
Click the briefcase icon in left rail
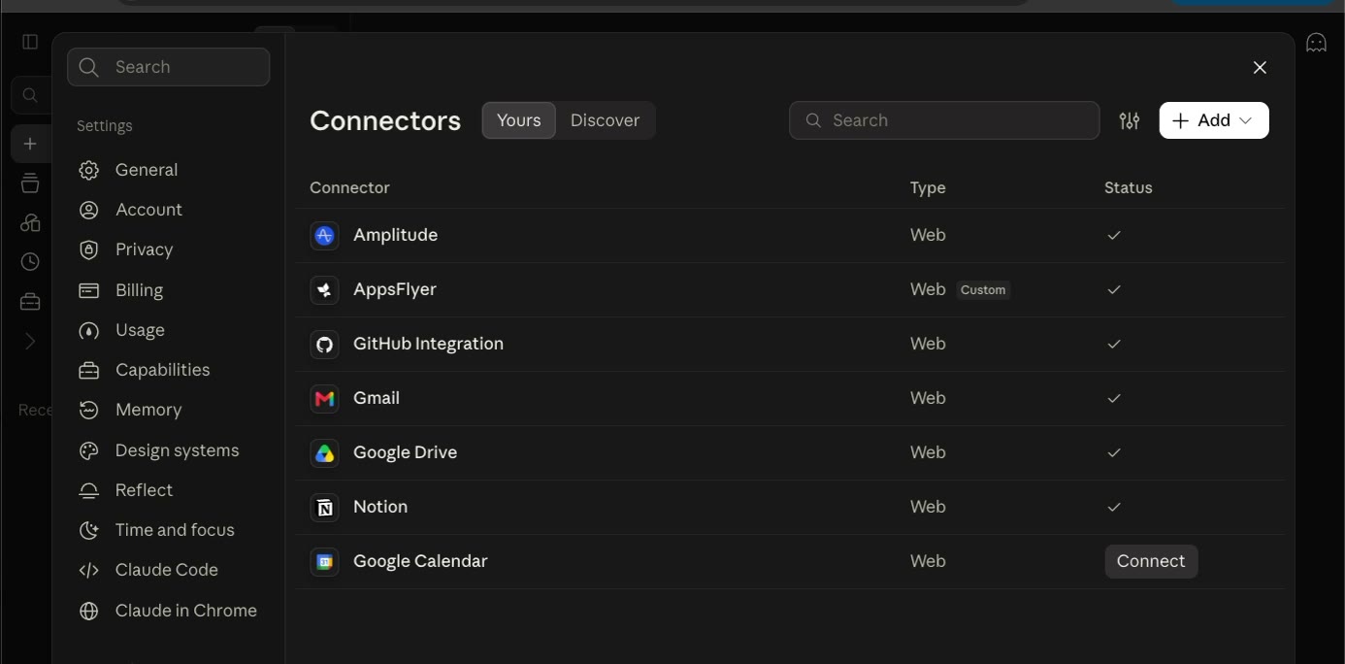(x=30, y=302)
